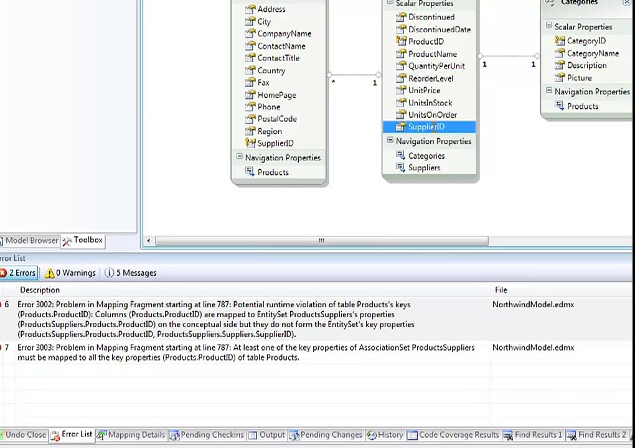The height and width of the screenshot is (448, 635).
Task: Select UnitsOnOrder property icon
Action: tap(401, 114)
